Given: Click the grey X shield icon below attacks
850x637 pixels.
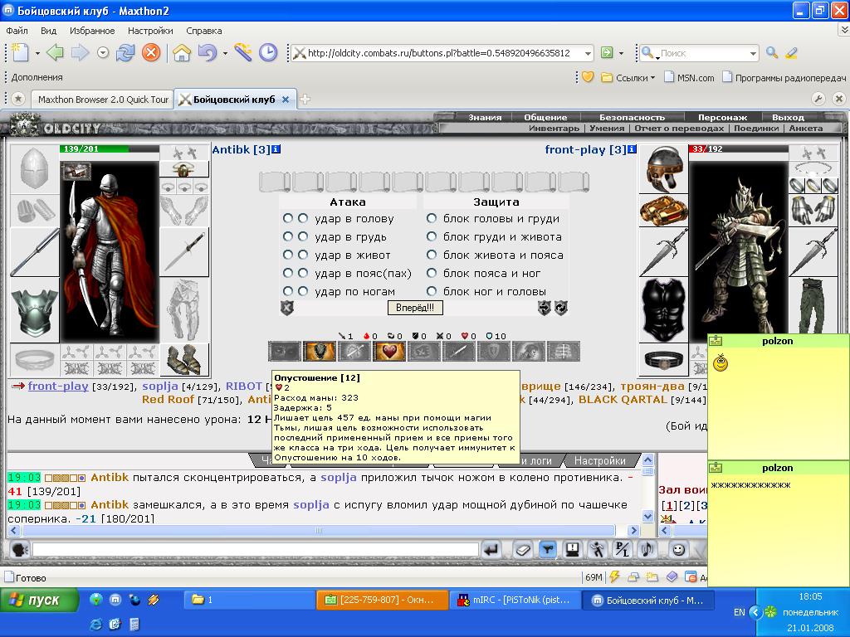Looking at the screenshot, I should [286, 308].
